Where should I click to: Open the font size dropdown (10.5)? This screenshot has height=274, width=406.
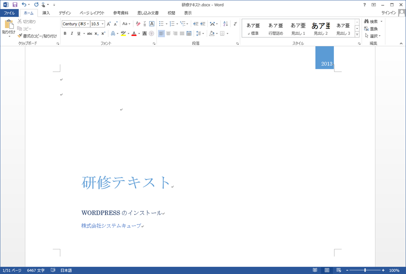(x=103, y=24)
